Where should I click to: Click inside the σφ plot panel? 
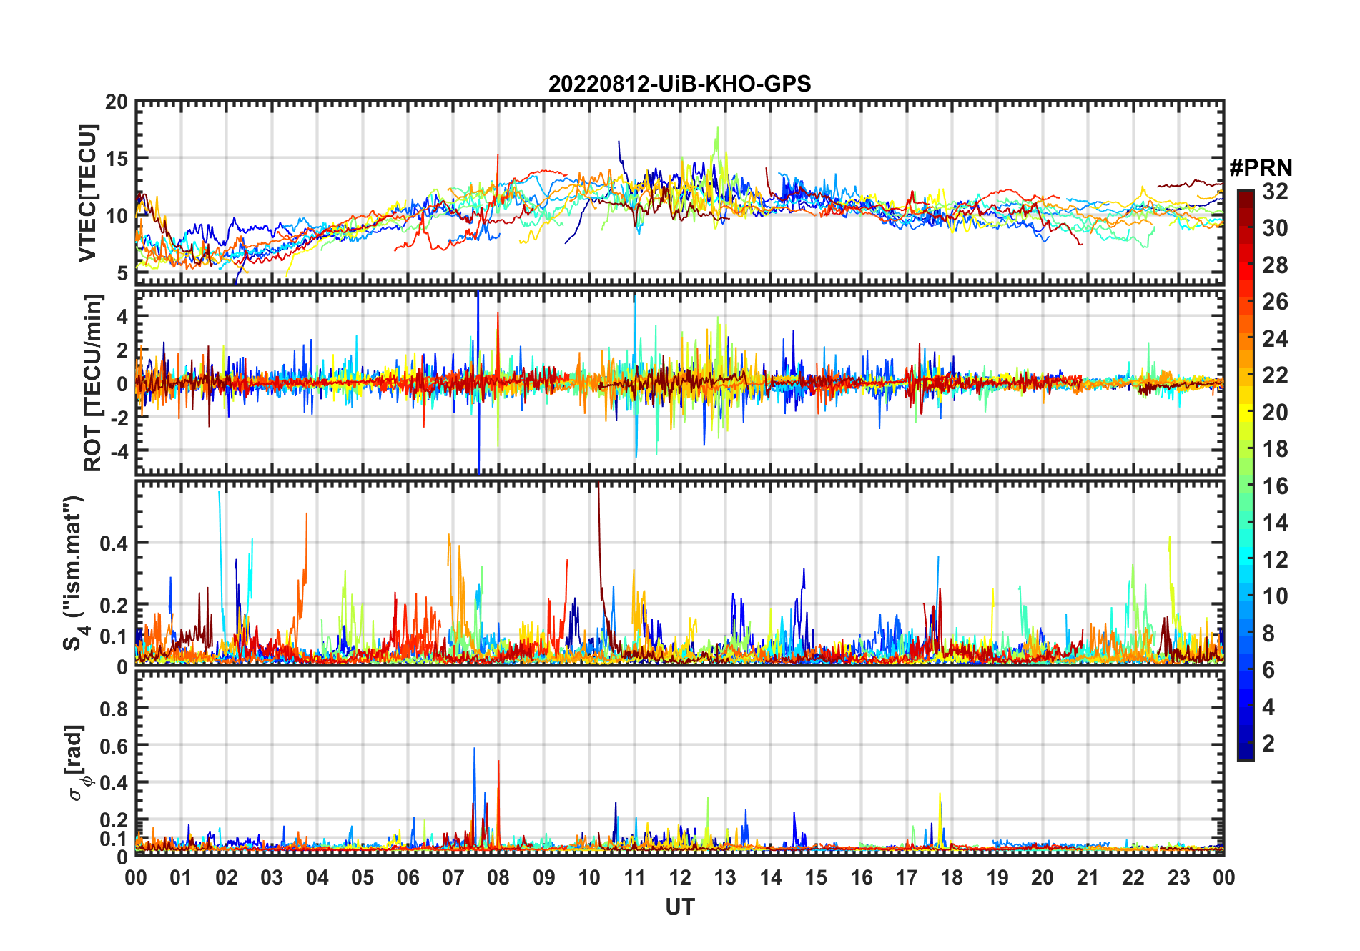point(679,763)
